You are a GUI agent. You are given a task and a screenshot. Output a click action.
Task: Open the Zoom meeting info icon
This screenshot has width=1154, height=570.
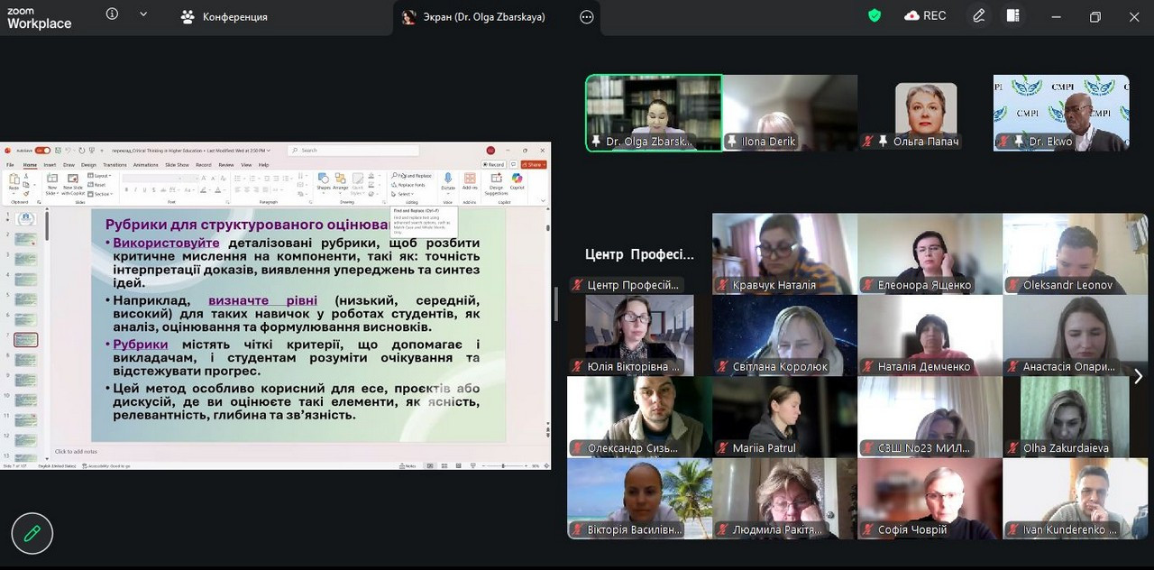[x=112, y=14]
